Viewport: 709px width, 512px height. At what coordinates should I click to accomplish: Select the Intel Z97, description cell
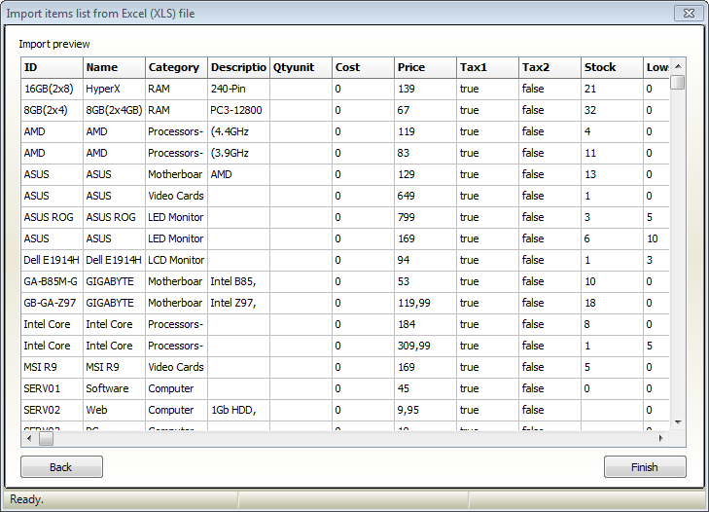click(238, 303)
